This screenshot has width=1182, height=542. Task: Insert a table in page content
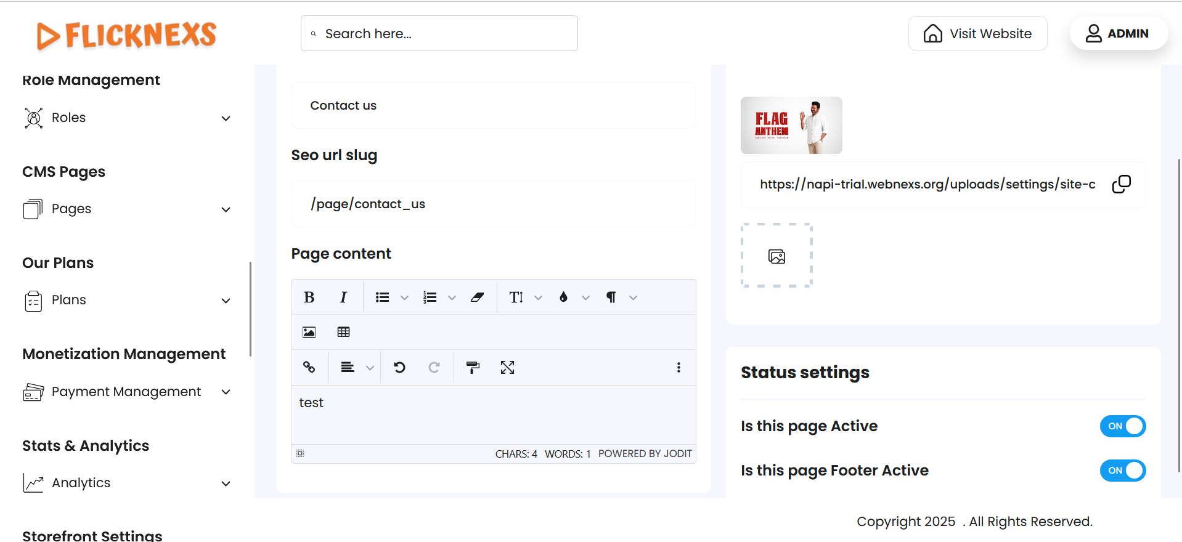coord(343,333)
